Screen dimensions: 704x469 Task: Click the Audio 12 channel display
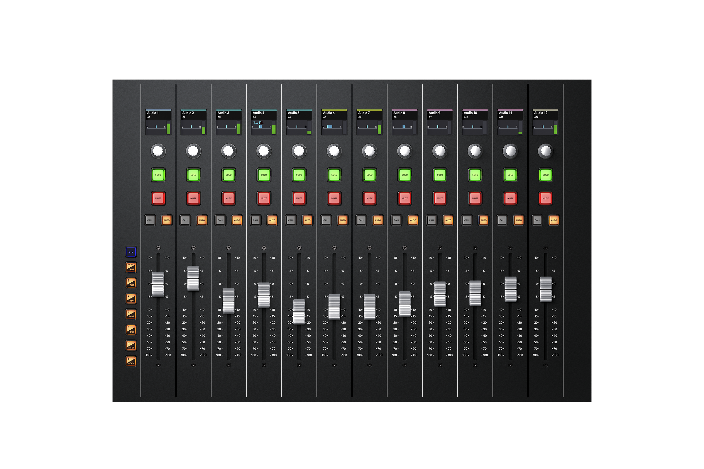click(546, 122)
